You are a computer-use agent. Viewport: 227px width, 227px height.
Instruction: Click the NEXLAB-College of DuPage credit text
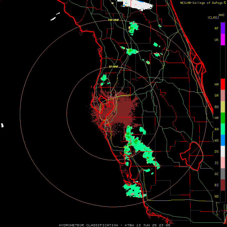click(202, 3)
